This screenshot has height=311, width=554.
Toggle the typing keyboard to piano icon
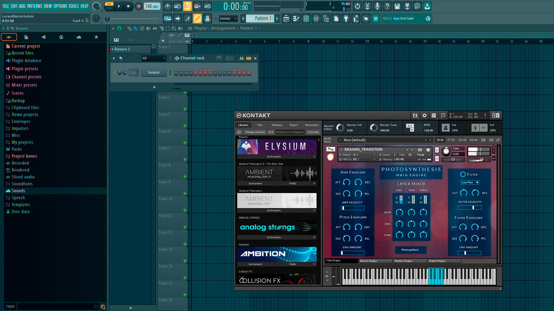(167, 19)
